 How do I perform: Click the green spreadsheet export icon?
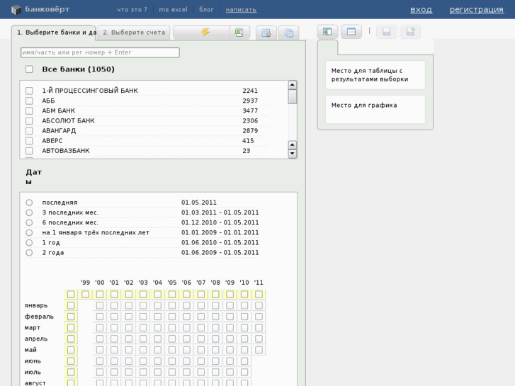point(239,33)
